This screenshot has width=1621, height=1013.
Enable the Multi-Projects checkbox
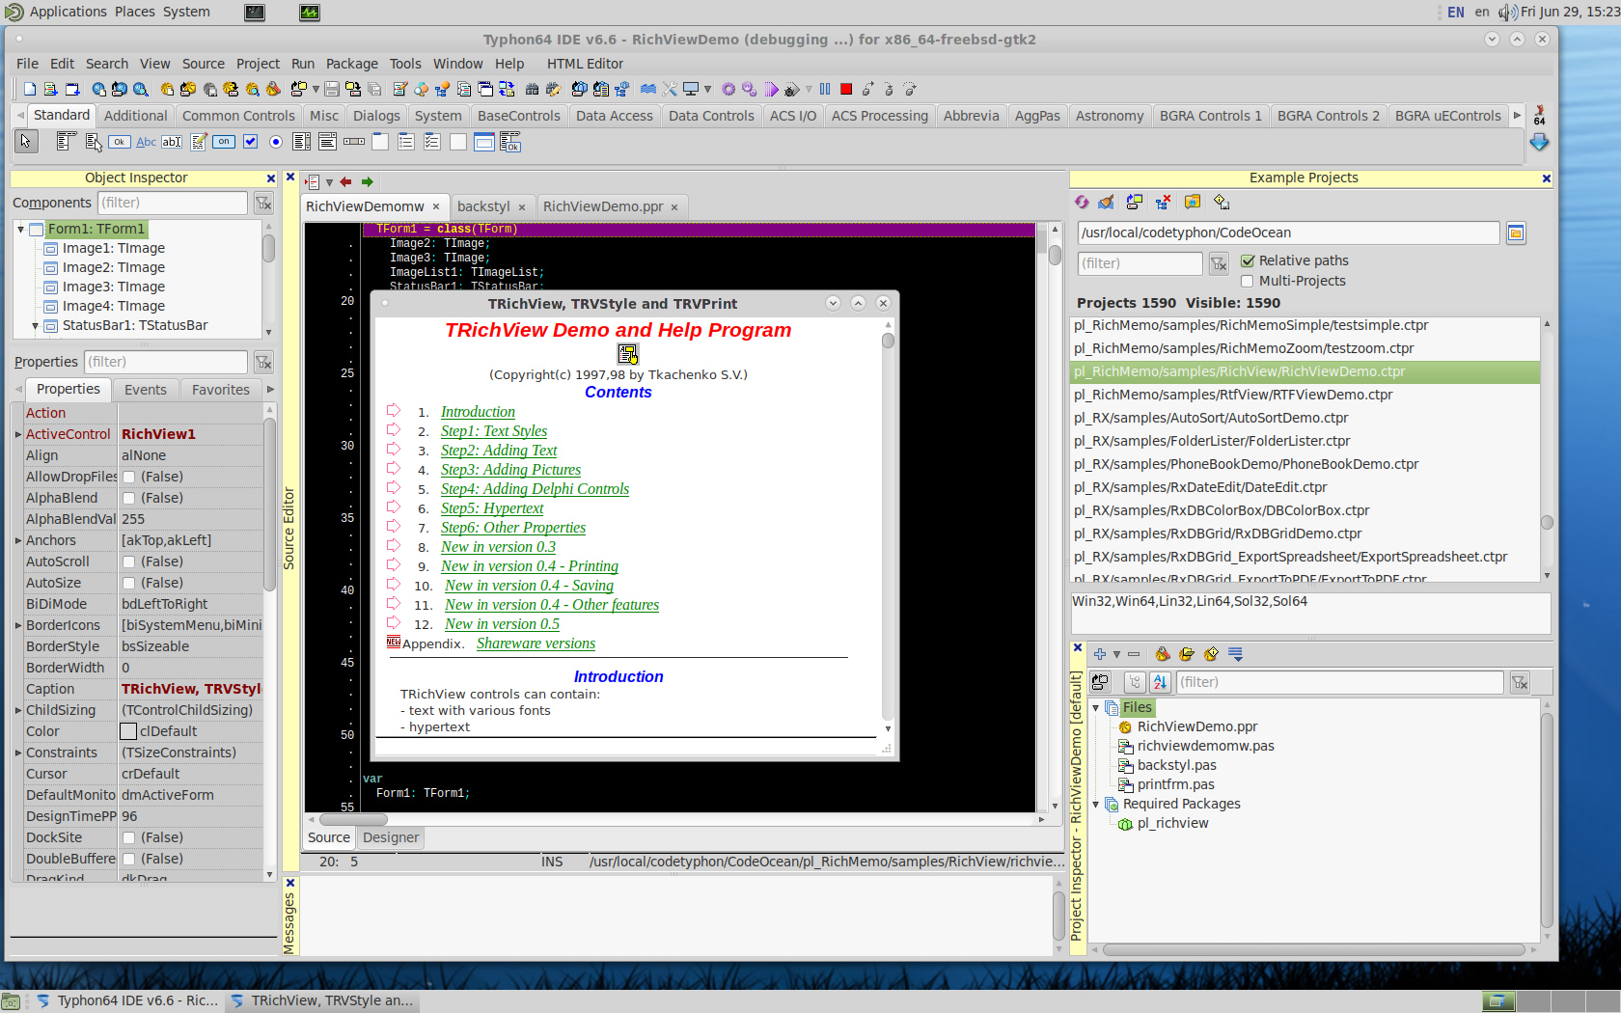point(1248,281)
